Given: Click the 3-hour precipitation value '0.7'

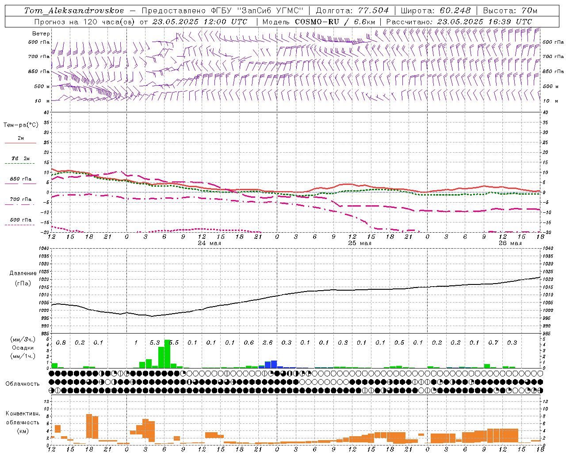Looking at the screenshot, I should coord(493,343).
